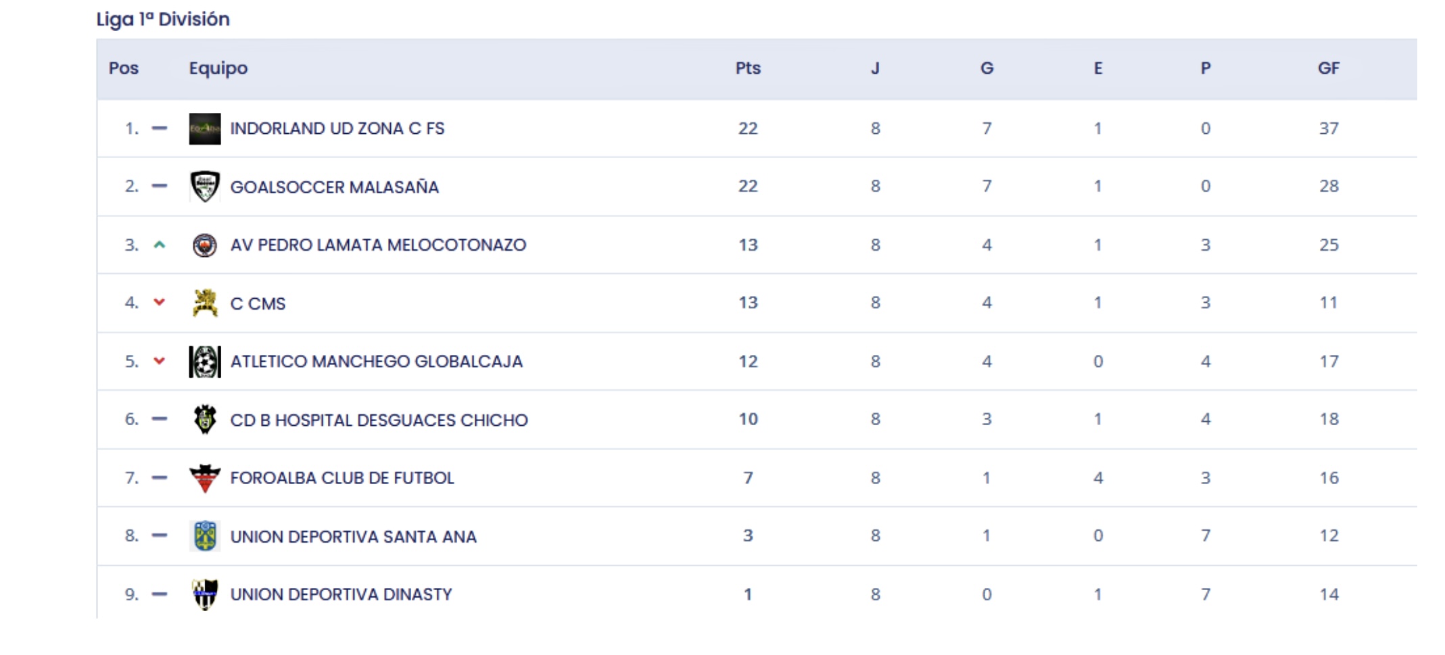Sort by the Pts column header
This screenshot has height=655, width=1445.
point(748,68)
